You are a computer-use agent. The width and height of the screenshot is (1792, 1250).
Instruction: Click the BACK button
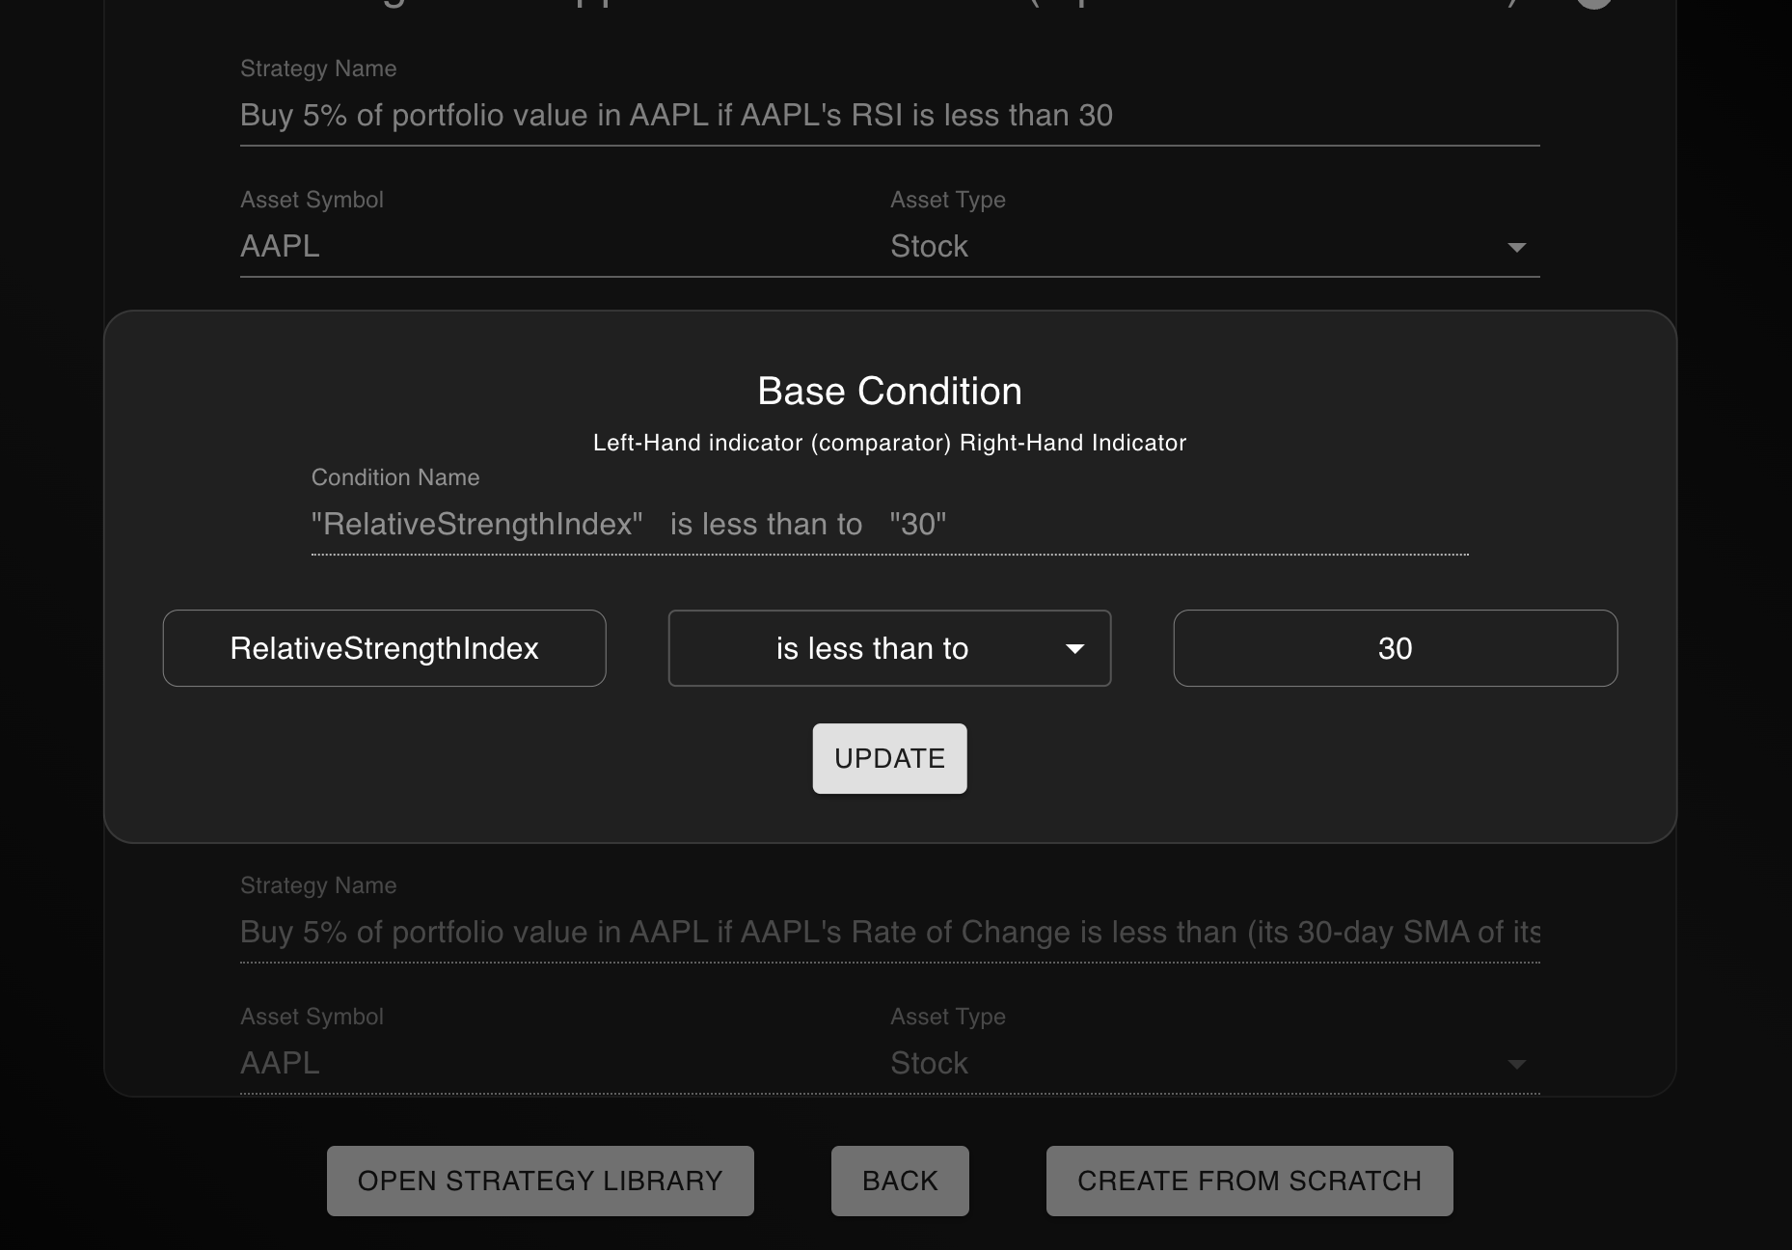point(899,1181)
